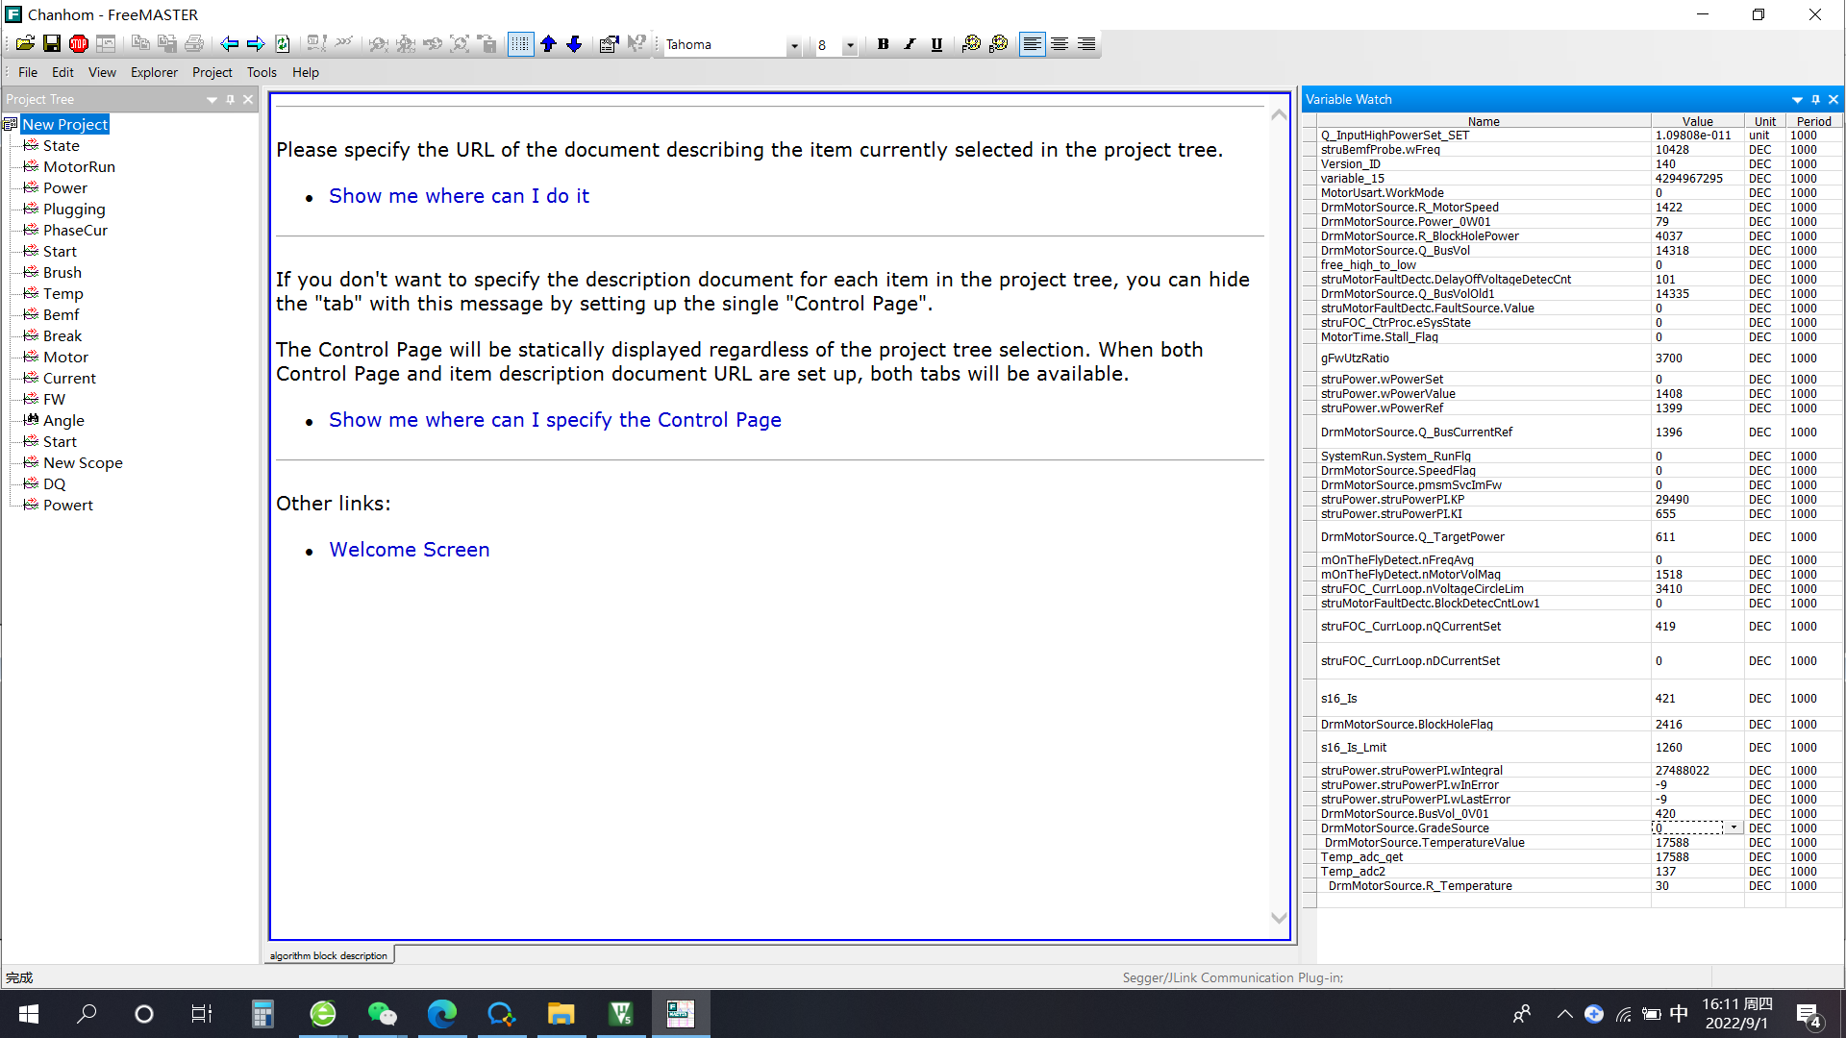Click the Save project floppy icon

pos(52,44)
